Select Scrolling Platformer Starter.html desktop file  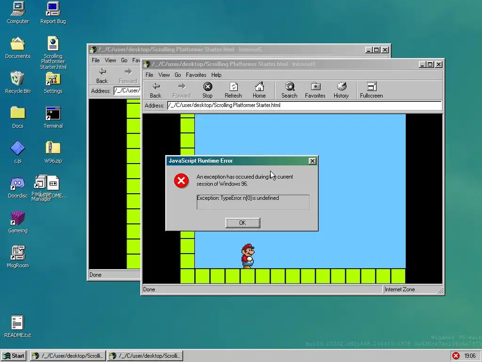pyautogui.click(x=53, y=53)
